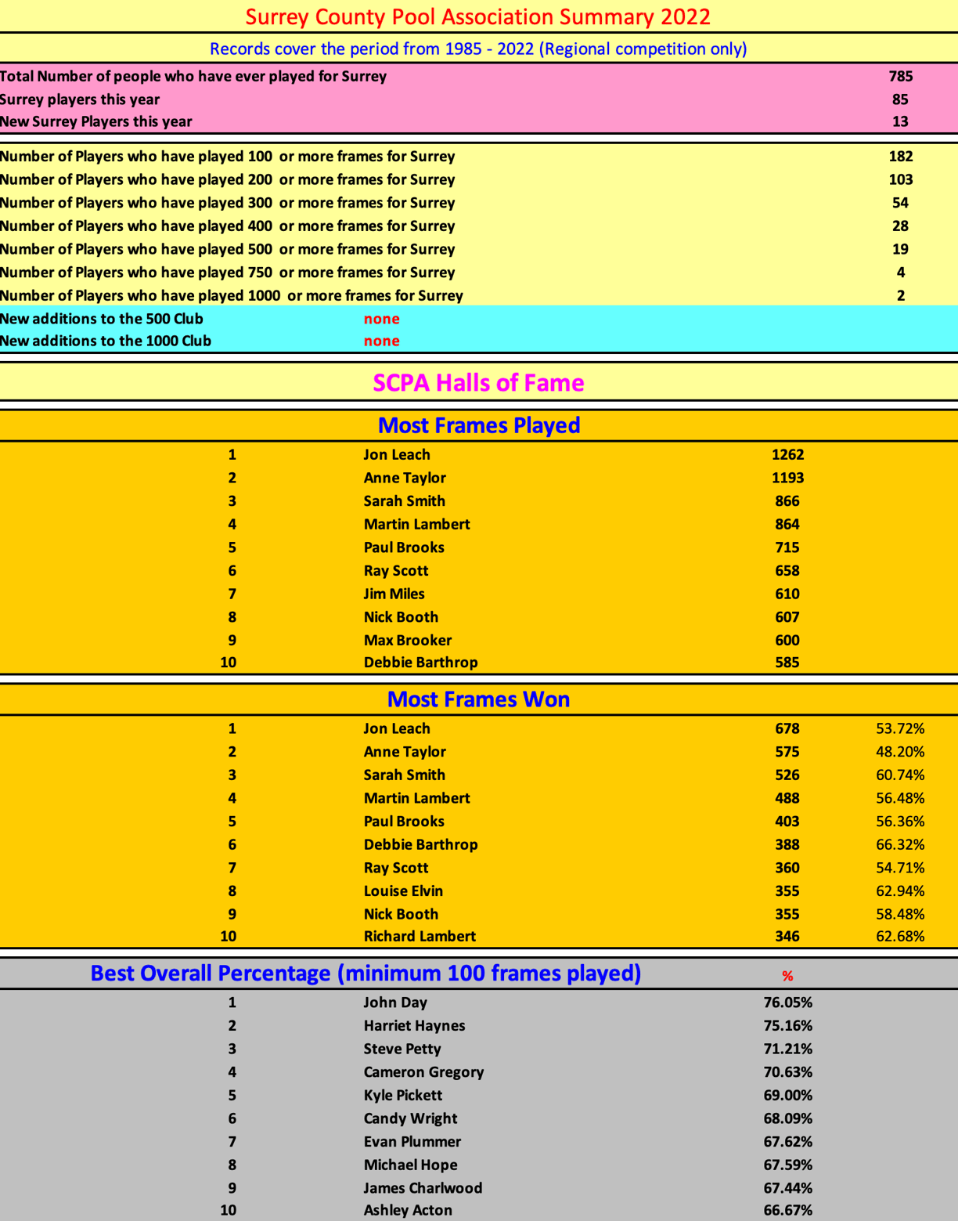Image resolution: width=958 pixels, height=1221 pixels.
Task: Click the name Jim Miles
Action: point(394,594)
